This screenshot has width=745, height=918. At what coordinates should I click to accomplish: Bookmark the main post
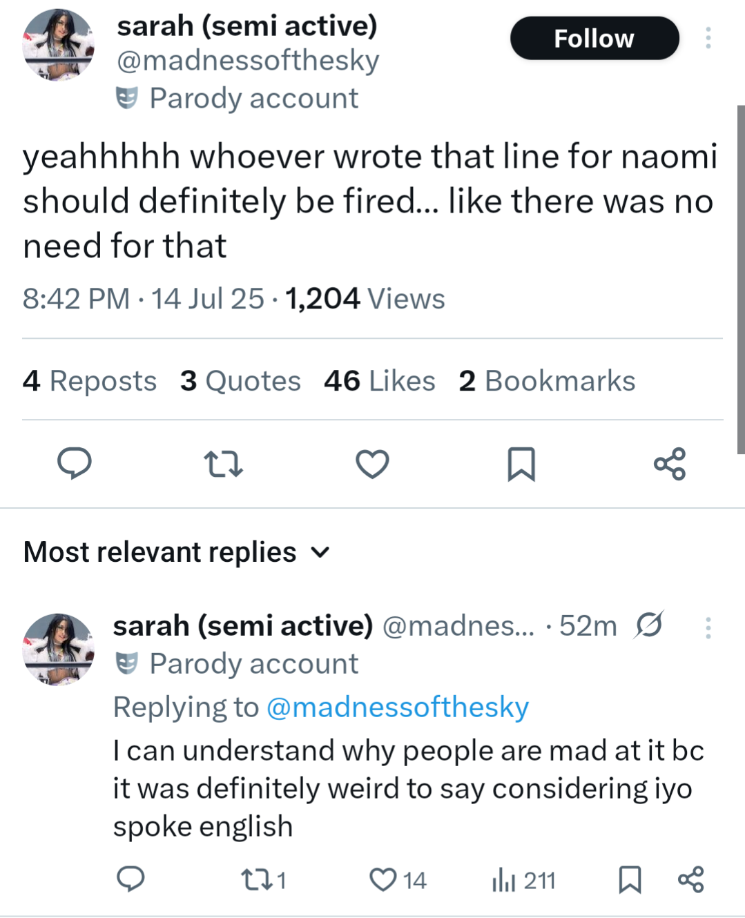tap(521, 464)
